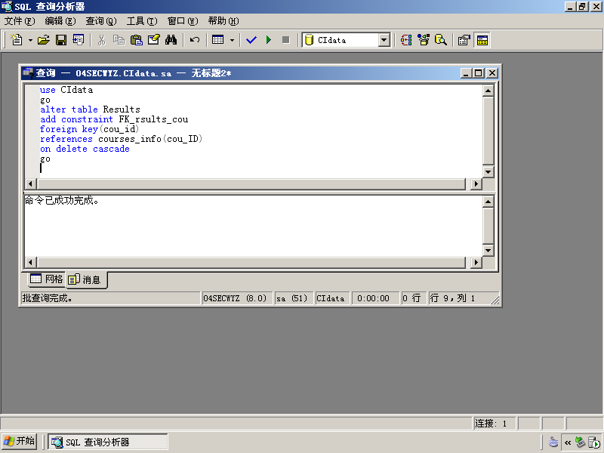Click the 'alter table Results' code line

[90, 109]
